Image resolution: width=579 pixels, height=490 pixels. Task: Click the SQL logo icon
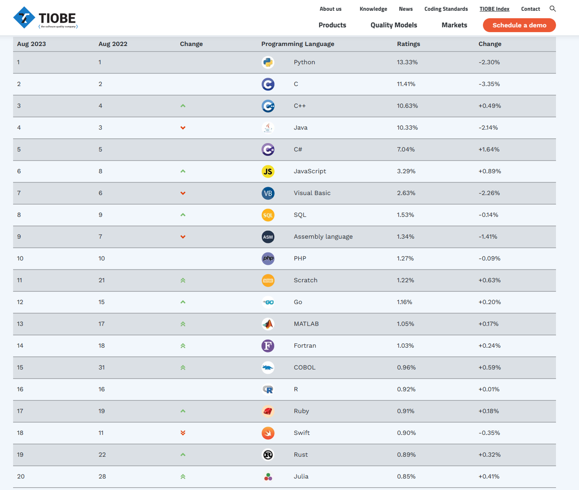point(268,215)
